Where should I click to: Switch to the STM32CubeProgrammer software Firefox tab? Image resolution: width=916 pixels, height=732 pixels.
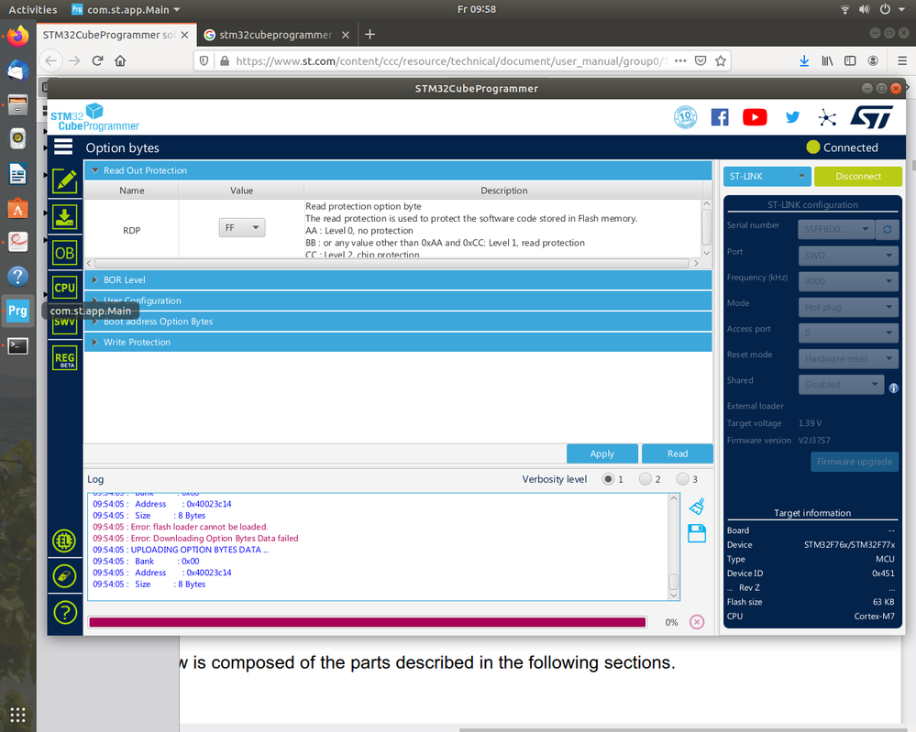tap(116, 35)
